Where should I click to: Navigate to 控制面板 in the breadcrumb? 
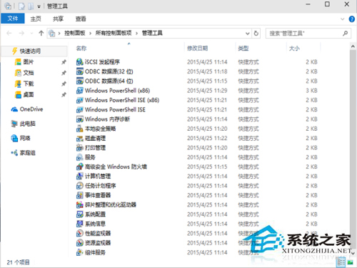pos(75,33)
